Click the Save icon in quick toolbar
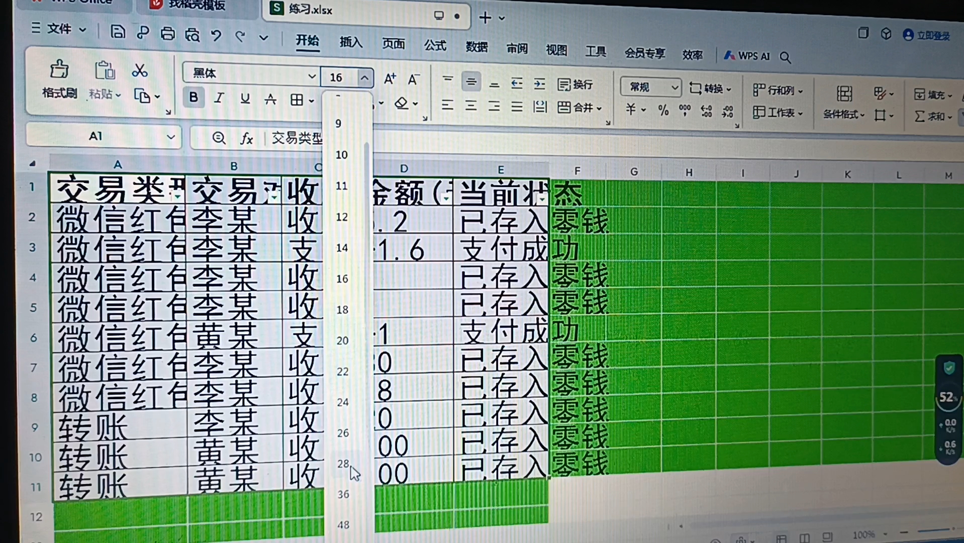Image resolution: width=964 pixels, height=543 pixels. click(118, 32)
